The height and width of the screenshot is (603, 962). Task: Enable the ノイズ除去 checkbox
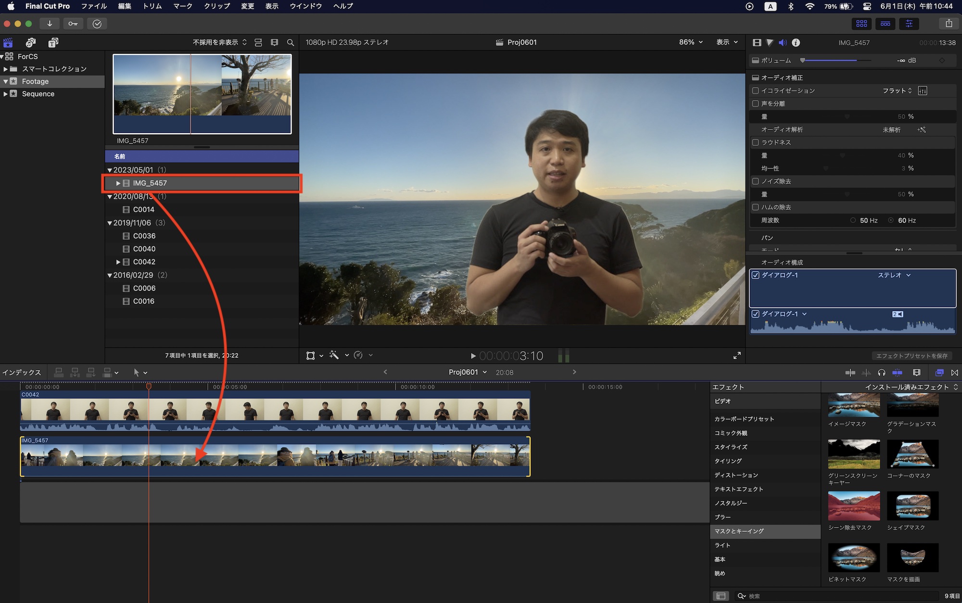click(x=756, y=181)
